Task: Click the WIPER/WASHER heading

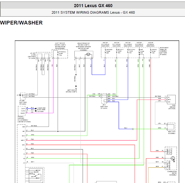Action: click(21, 23)
